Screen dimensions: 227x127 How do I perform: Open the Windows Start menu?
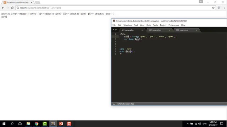coord(4,124)
